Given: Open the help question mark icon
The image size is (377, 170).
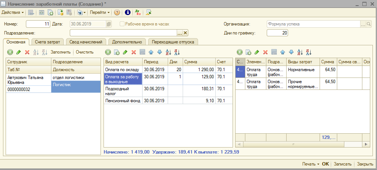Looking at the screenshot, I should tap(117, 12).
